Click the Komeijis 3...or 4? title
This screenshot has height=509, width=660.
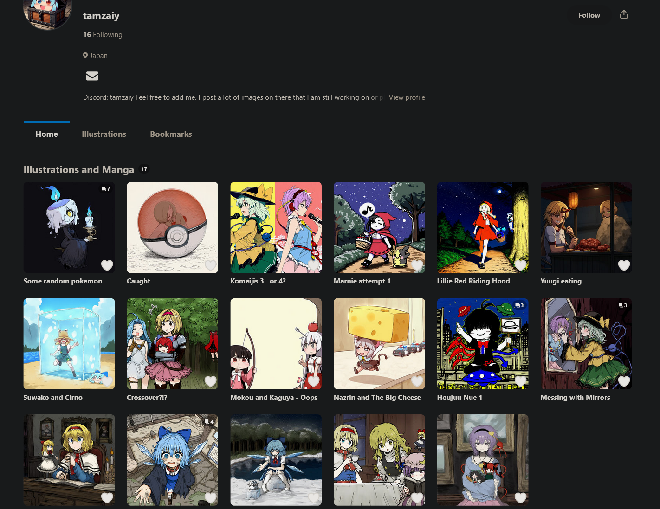[x=258, y=281]
